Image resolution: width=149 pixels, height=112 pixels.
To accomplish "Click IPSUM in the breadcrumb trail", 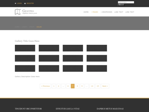I will [x=31, y=27].
